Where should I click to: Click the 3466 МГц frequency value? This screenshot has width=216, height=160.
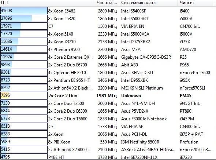click(107, 80)
